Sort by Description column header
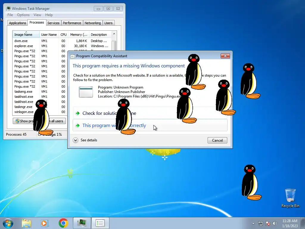 click(100, 35)
